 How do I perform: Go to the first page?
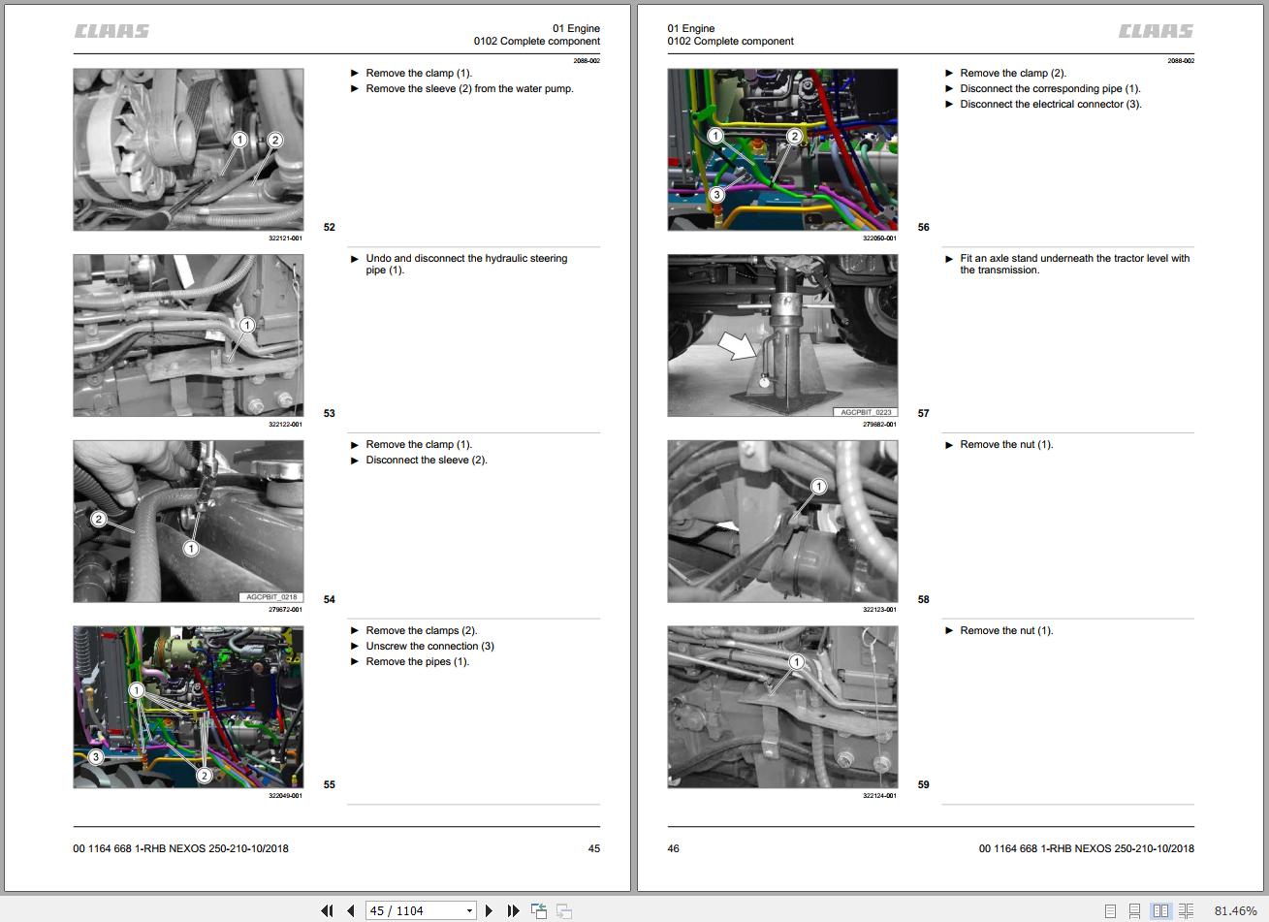(327, 910)
